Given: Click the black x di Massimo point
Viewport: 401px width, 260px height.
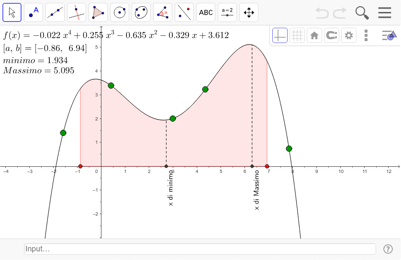Looking at the screenshot, I should tap(252, 166).
